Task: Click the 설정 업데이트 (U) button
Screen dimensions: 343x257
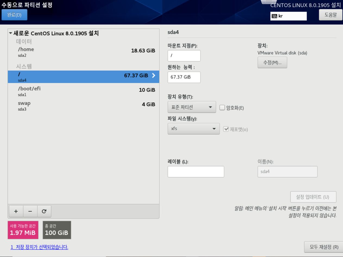Action: (x=313, y=197)
